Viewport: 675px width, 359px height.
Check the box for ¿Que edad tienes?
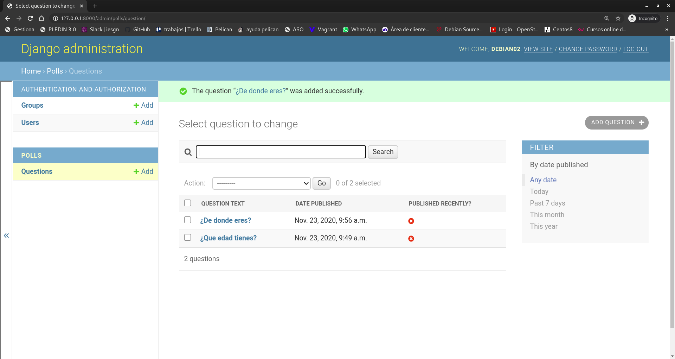pyautogui.click(x=188, y=238)
